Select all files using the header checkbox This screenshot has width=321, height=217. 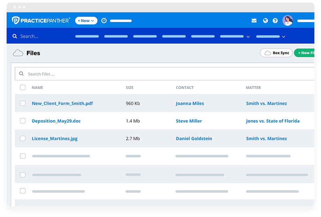(23, 87)
